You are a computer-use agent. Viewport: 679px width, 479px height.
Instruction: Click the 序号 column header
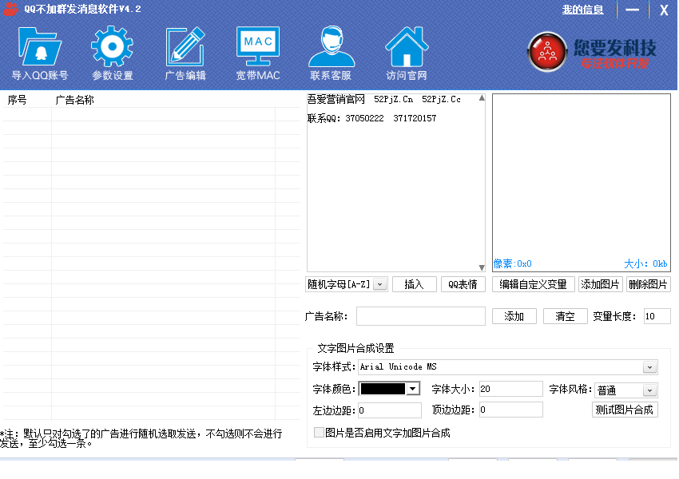click(18, 100)
